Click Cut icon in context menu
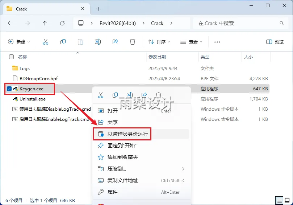The width and height of the screenshot is (293, 205). point(101,95)
